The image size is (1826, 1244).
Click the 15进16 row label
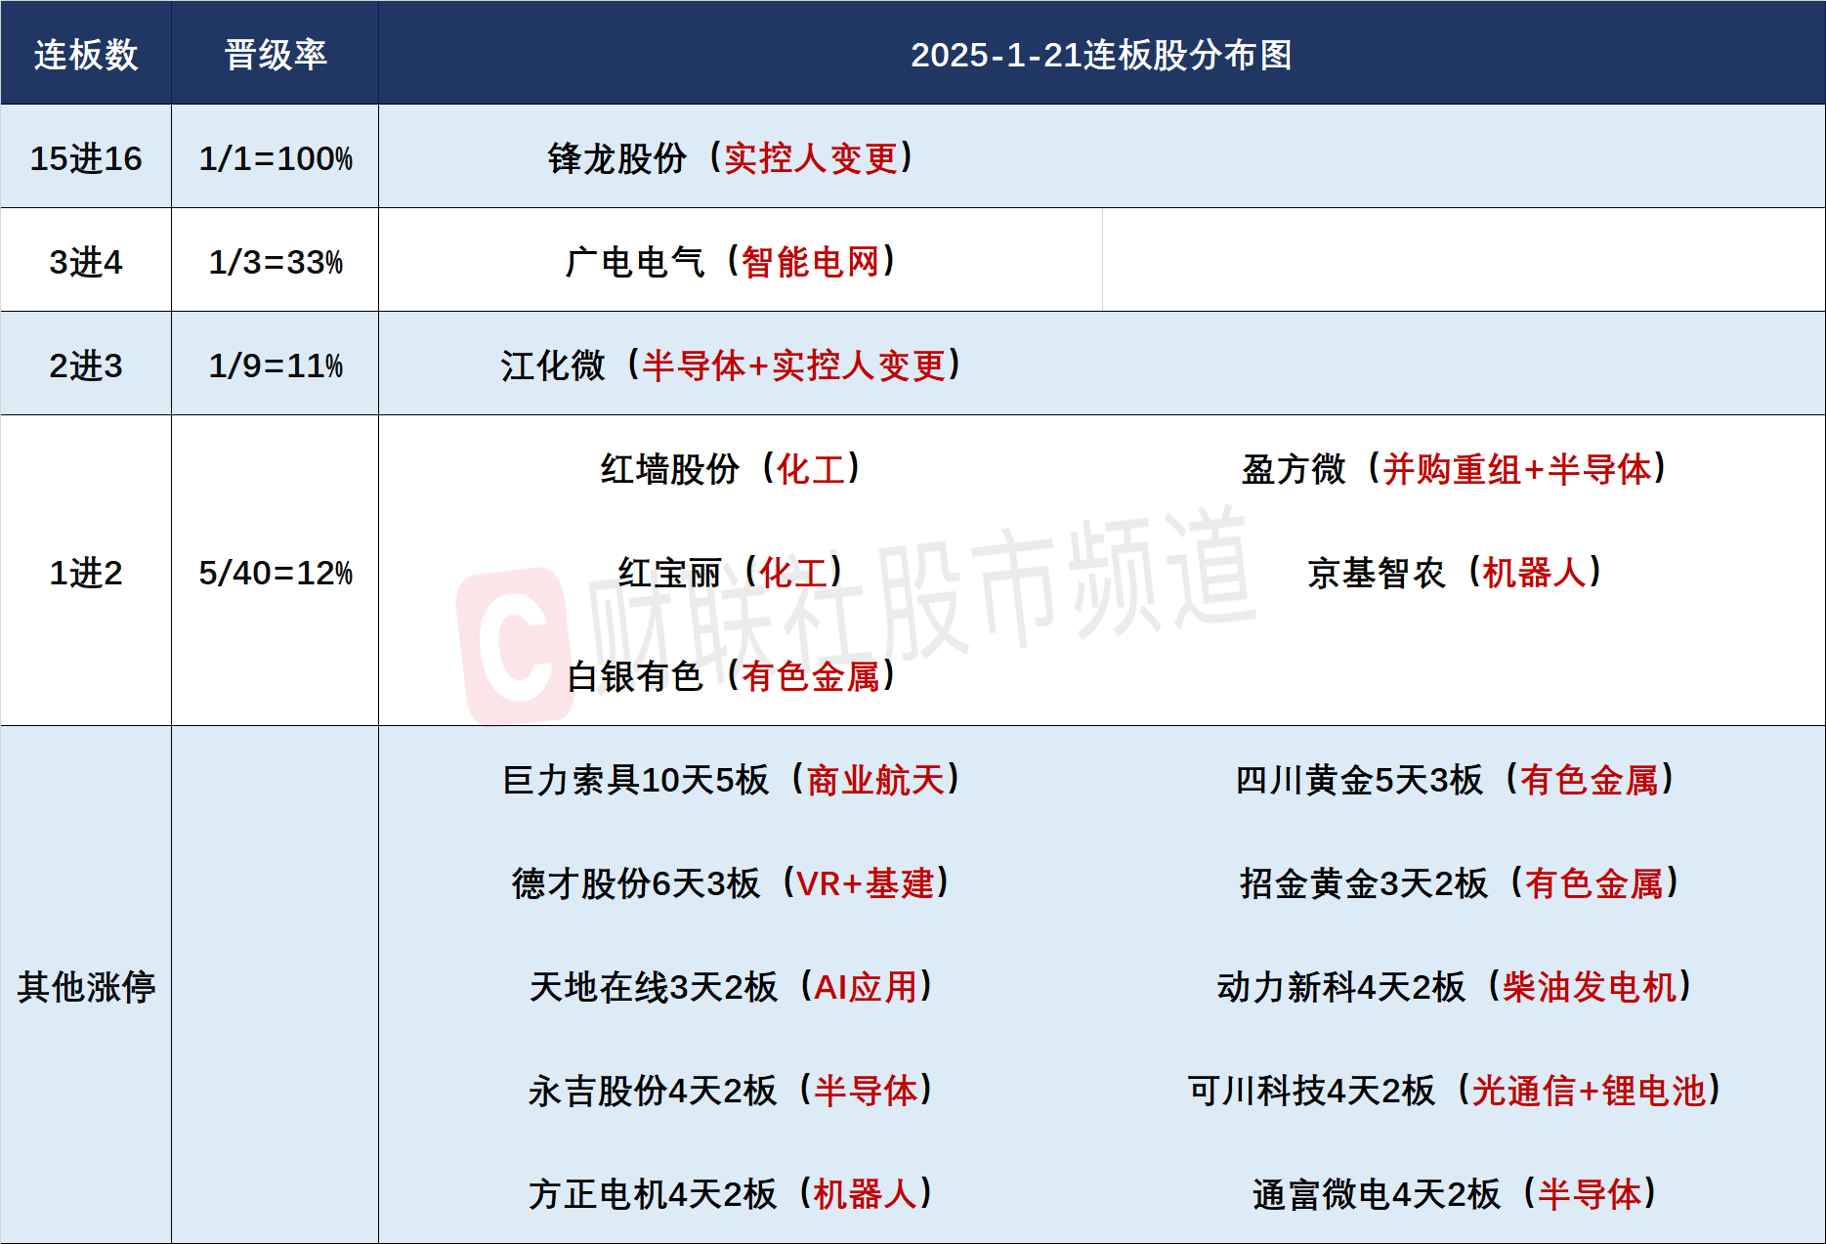click(x=86, y=158)
